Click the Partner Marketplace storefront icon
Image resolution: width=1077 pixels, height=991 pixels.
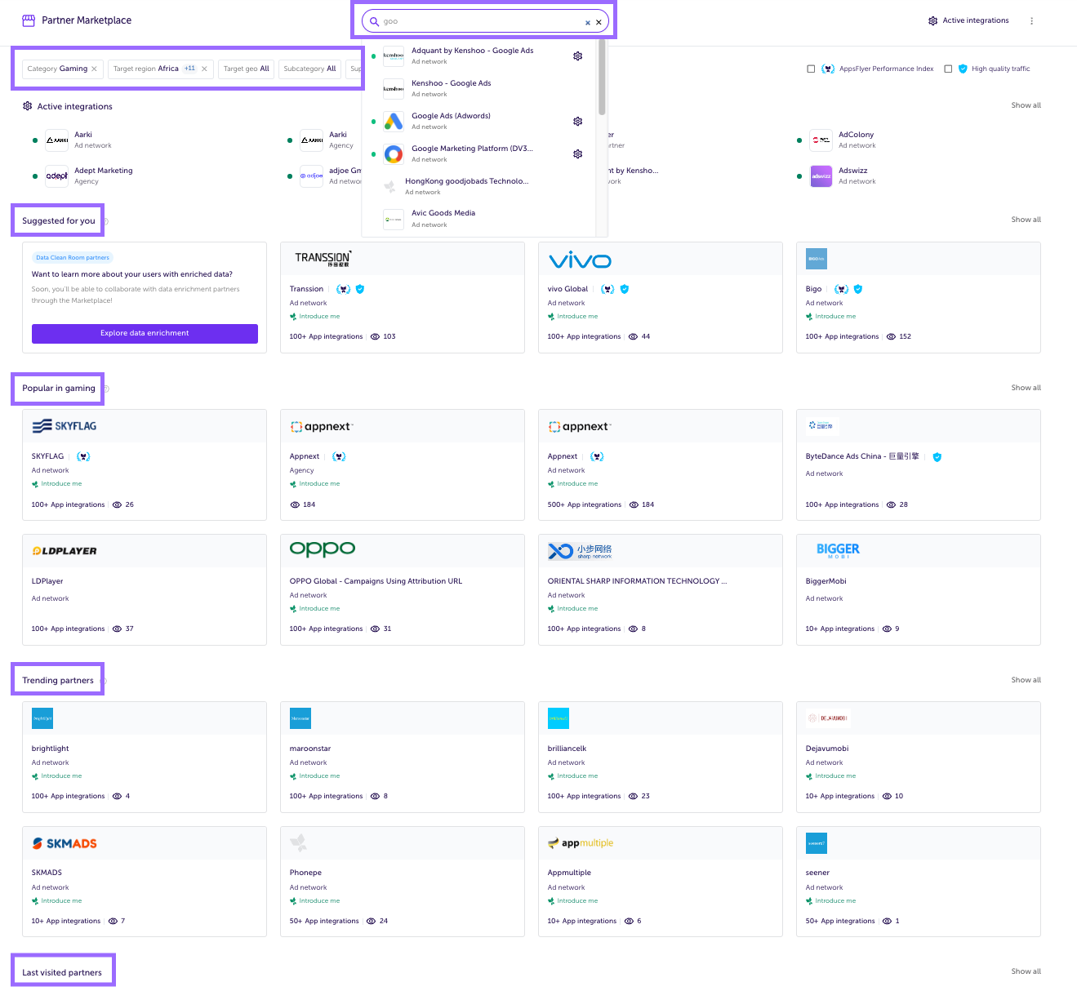click(x=29, y=20)
